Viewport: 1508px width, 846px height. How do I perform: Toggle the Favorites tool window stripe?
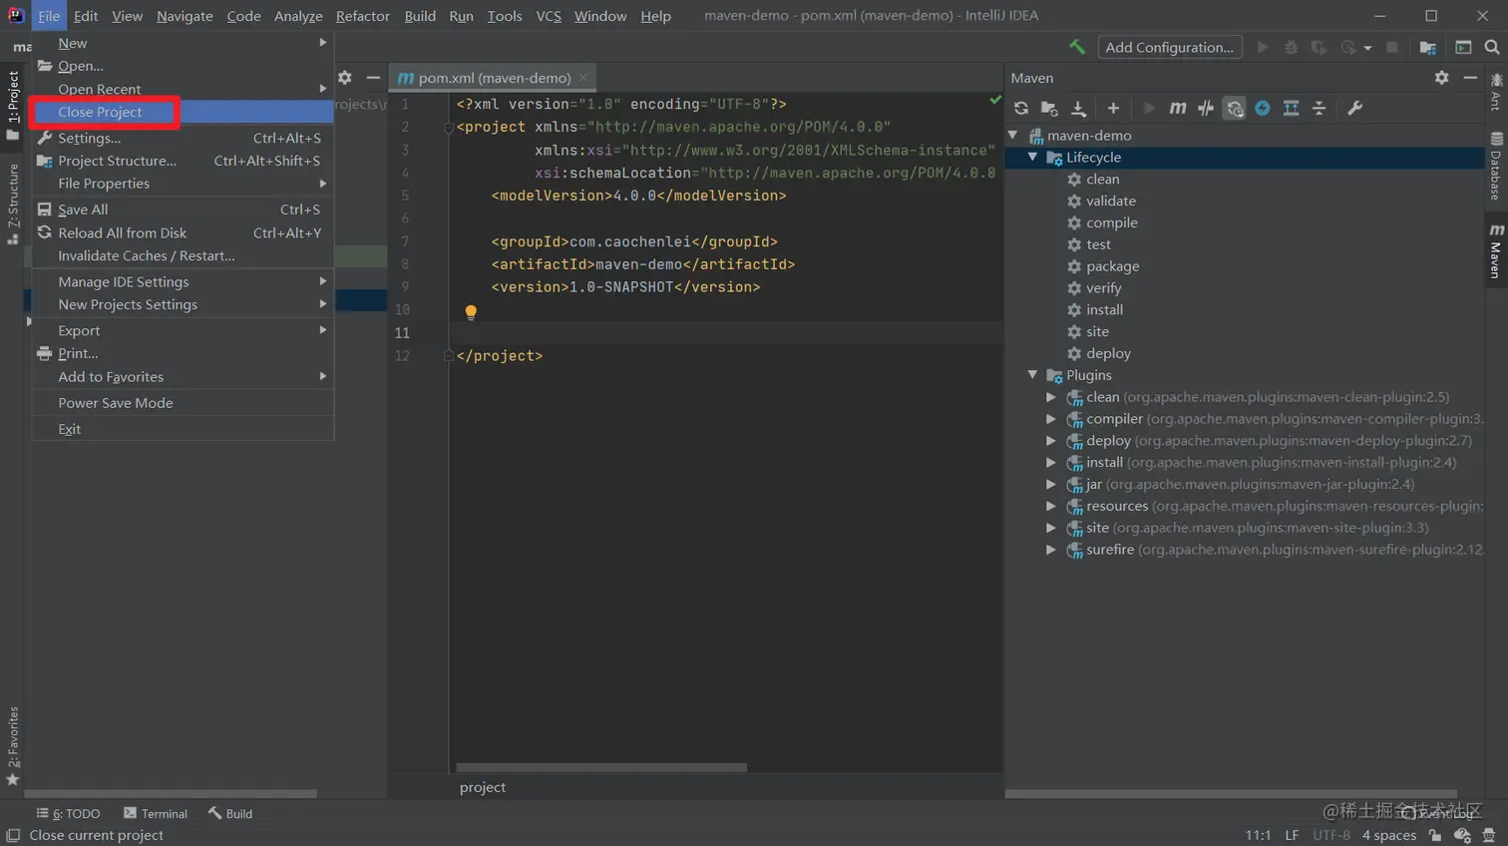pyautogui.click(x=13, y=745)
